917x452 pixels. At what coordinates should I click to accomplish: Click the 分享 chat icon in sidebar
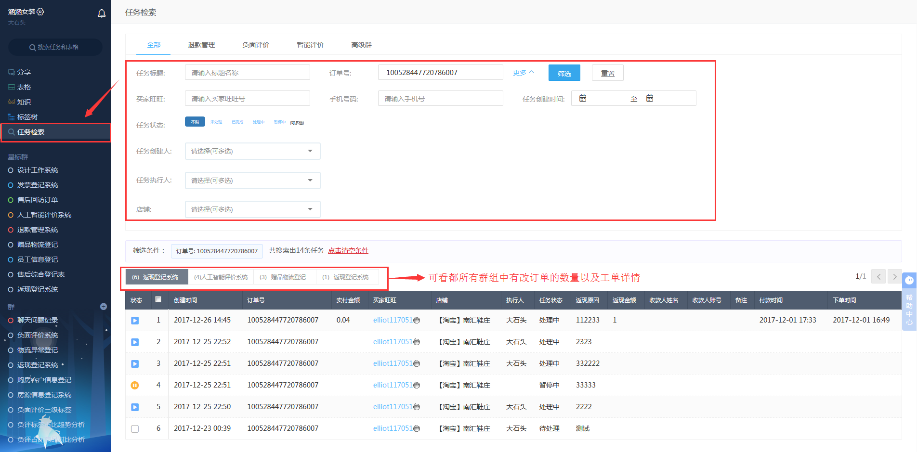[12, 72]
